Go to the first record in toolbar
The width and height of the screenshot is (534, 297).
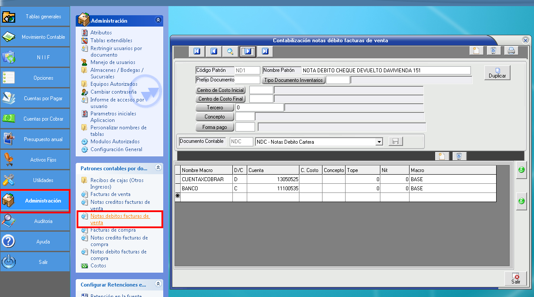197,51
